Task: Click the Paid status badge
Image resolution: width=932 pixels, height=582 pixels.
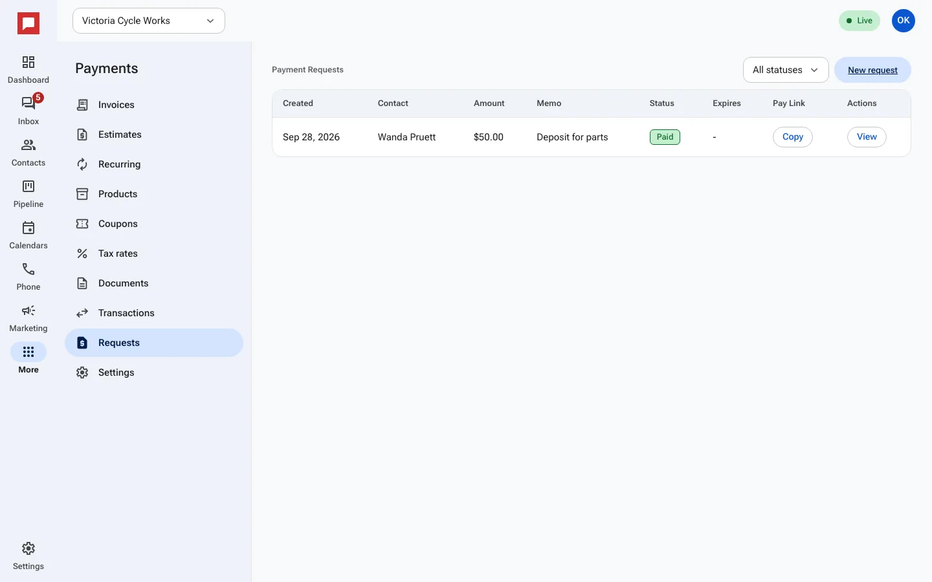Action: click(x=665, y=137)
